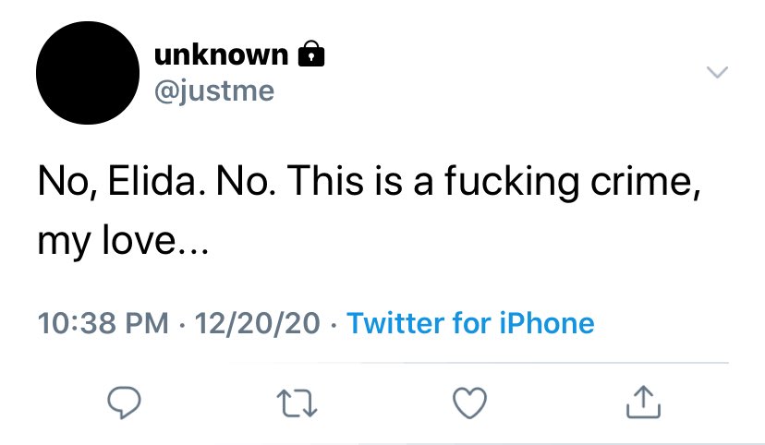Image resolution: width=765 pixels, height=445 pixels.
Task: Like the tweet with the heart icon
Action: click(470, 403)
